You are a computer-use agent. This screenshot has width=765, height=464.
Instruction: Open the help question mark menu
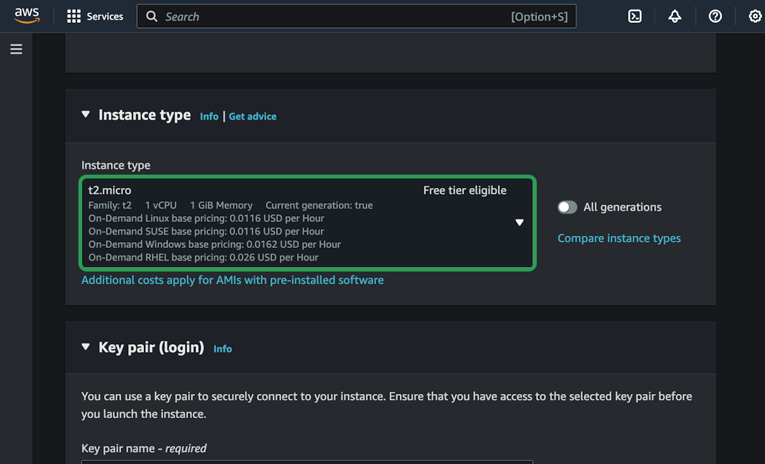715,17
